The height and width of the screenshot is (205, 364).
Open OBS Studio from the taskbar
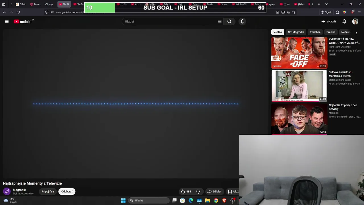[x=233, y=200]
